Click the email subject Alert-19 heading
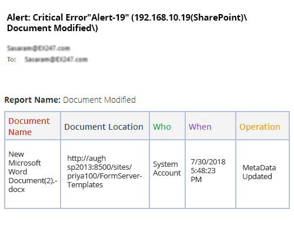This screenshot has width=294, height=229. [127, 23]
